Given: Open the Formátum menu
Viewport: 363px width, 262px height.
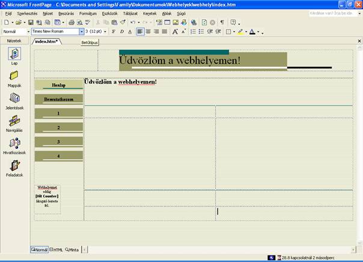Looking at the screenshot, I should [88, 13].
